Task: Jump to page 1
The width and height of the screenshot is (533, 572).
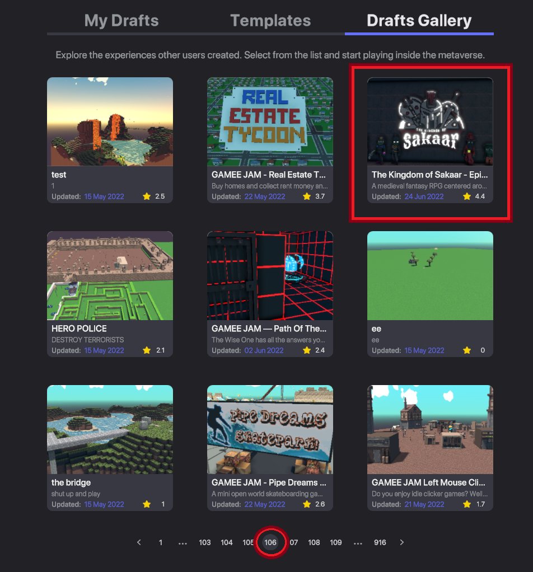Action: click(x=161, y=542)
